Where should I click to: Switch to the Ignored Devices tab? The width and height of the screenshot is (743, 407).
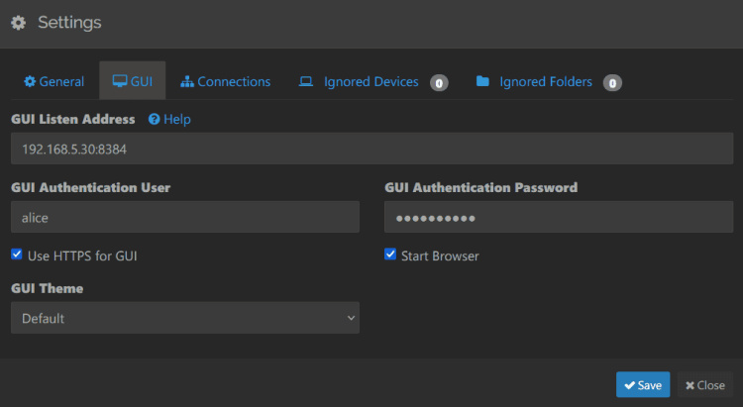click(x=371, y=81)
